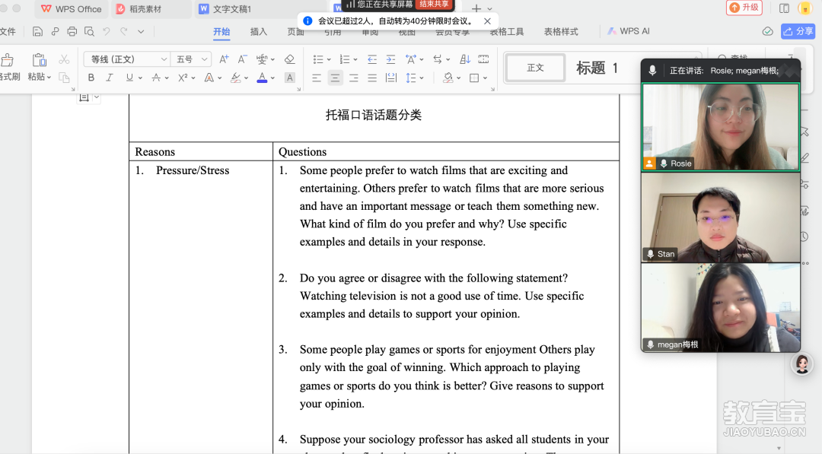
Task: Click the 分享 Share button
Action: click(798, 31)
